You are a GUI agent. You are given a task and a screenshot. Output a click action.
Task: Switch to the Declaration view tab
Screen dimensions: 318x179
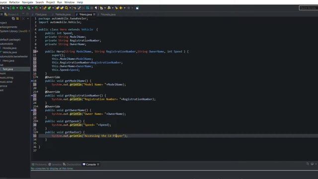pyautogui.click(x=72, y=165)
